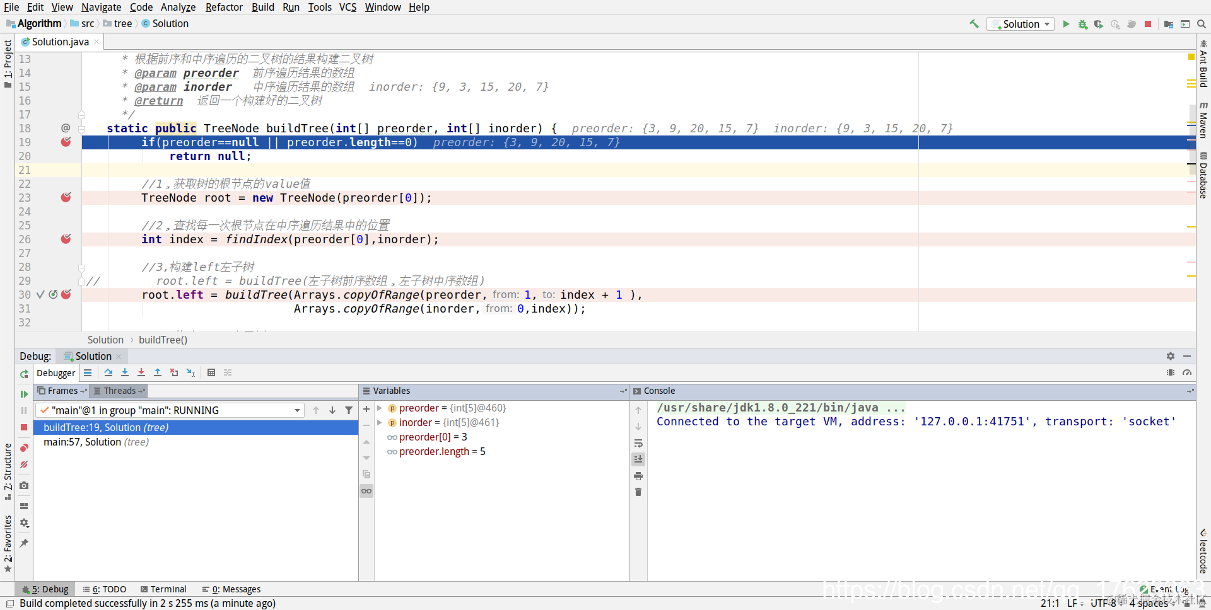Toggle Mute Breakpoints in debugger
This screenshot has width=1211, height=610.
(x=24, y=464)
